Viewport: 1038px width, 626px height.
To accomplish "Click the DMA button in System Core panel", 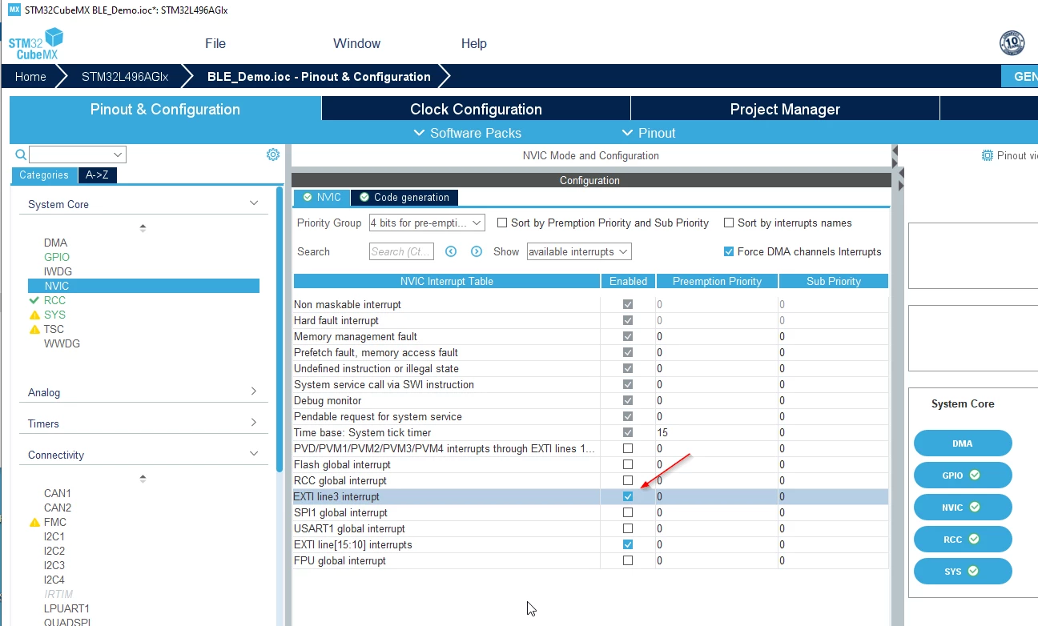I will [x=963, y=443].
